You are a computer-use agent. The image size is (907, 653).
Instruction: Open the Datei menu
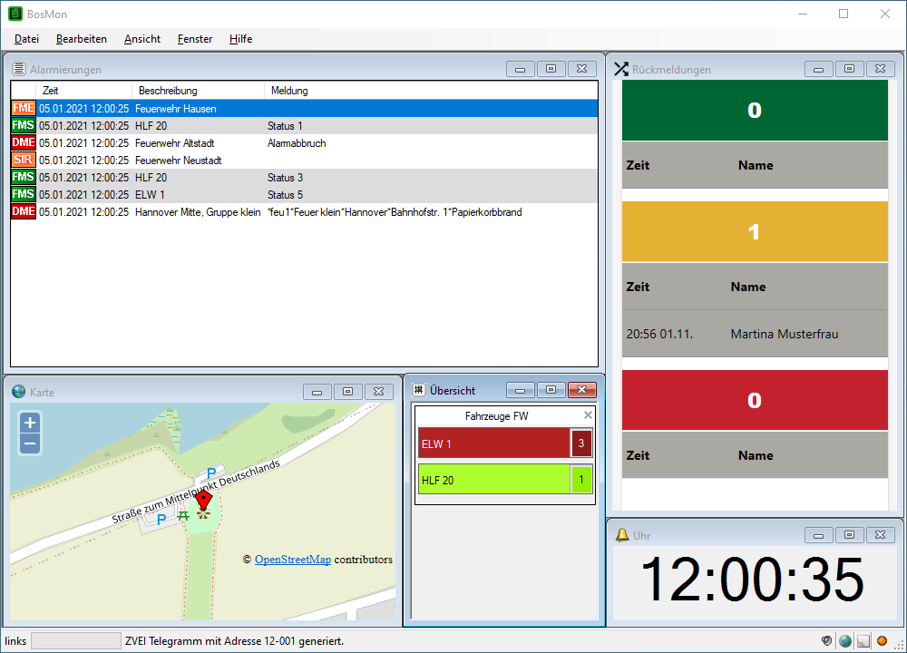click(x=27, y=39)
